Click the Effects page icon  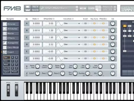coord(5,38)
